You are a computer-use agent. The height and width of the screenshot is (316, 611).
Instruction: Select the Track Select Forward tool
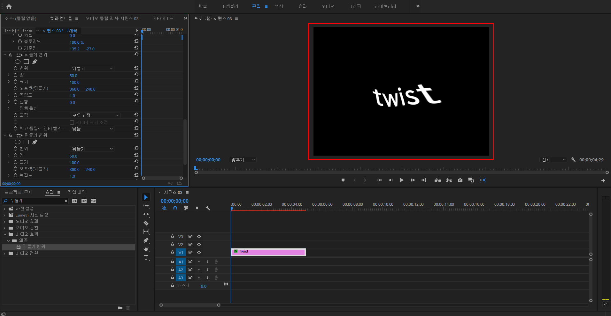coord(146,206)
